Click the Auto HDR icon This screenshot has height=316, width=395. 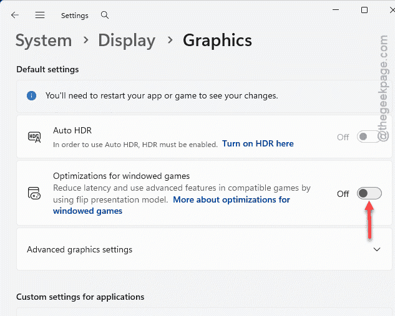tap(34, 137)
